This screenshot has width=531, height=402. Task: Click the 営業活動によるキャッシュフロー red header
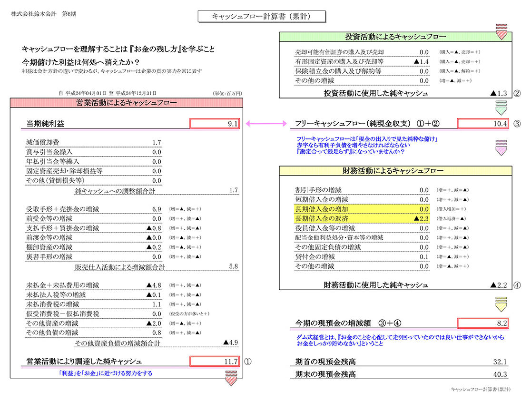[127, 103]
